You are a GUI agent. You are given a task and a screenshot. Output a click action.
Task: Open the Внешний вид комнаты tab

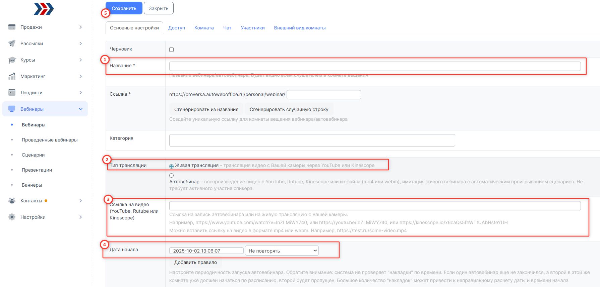(x=300, y=28)
